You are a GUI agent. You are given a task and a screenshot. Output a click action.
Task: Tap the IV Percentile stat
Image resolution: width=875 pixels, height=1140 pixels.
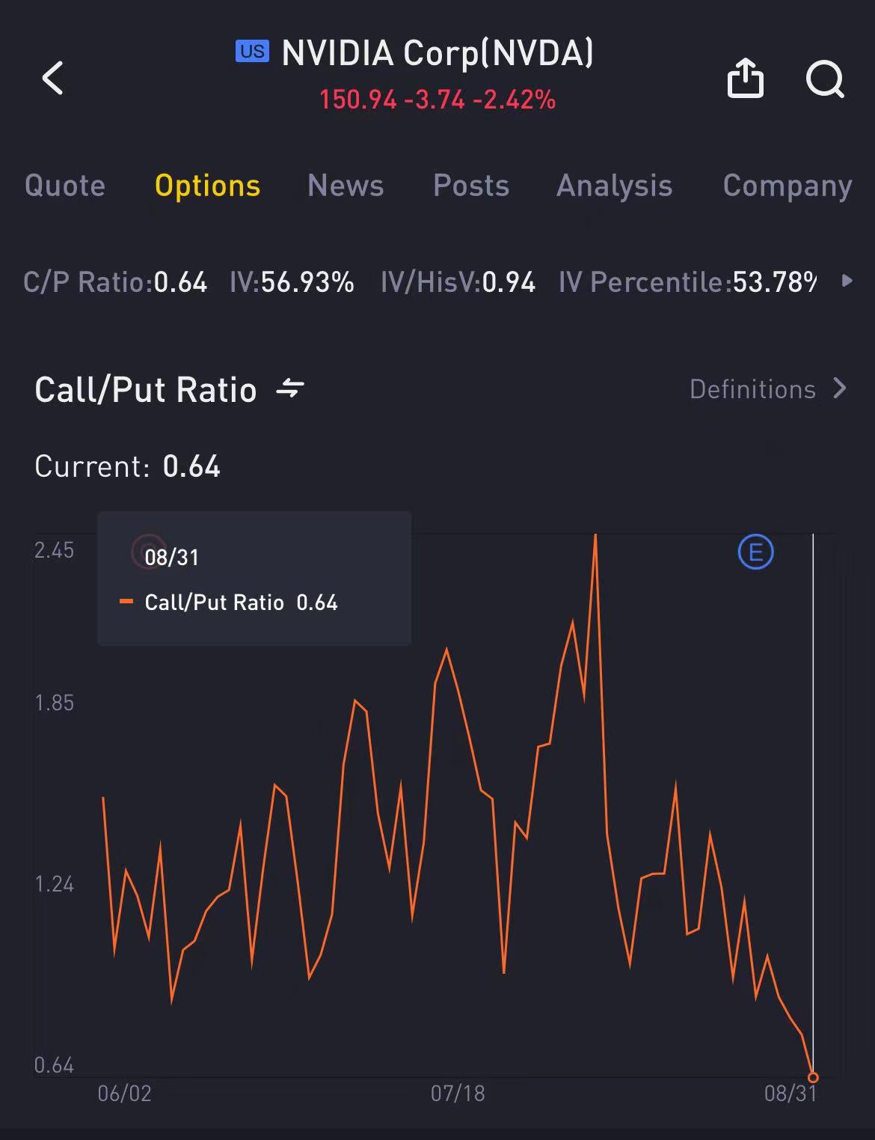(x=687, y=282)
